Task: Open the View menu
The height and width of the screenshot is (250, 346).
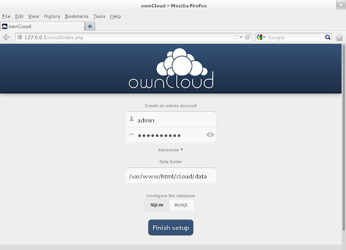Action: click(34, 16)
